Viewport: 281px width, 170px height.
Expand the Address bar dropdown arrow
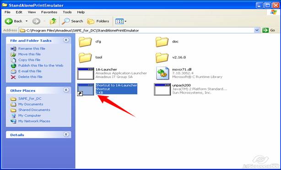coord(257,31)
